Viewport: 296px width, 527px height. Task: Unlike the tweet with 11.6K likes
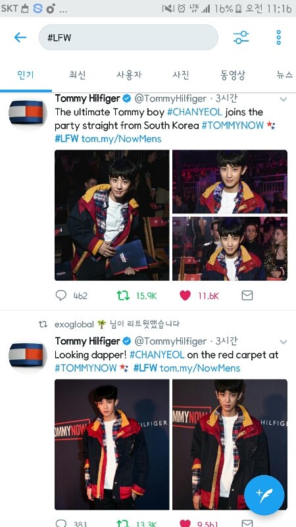[x=185, y=295]
